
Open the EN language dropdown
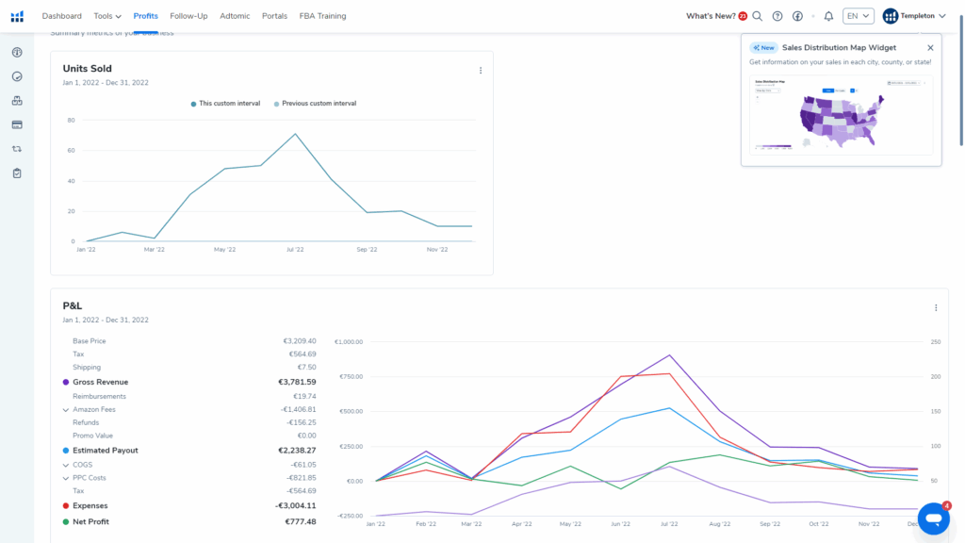pos(859,16)
